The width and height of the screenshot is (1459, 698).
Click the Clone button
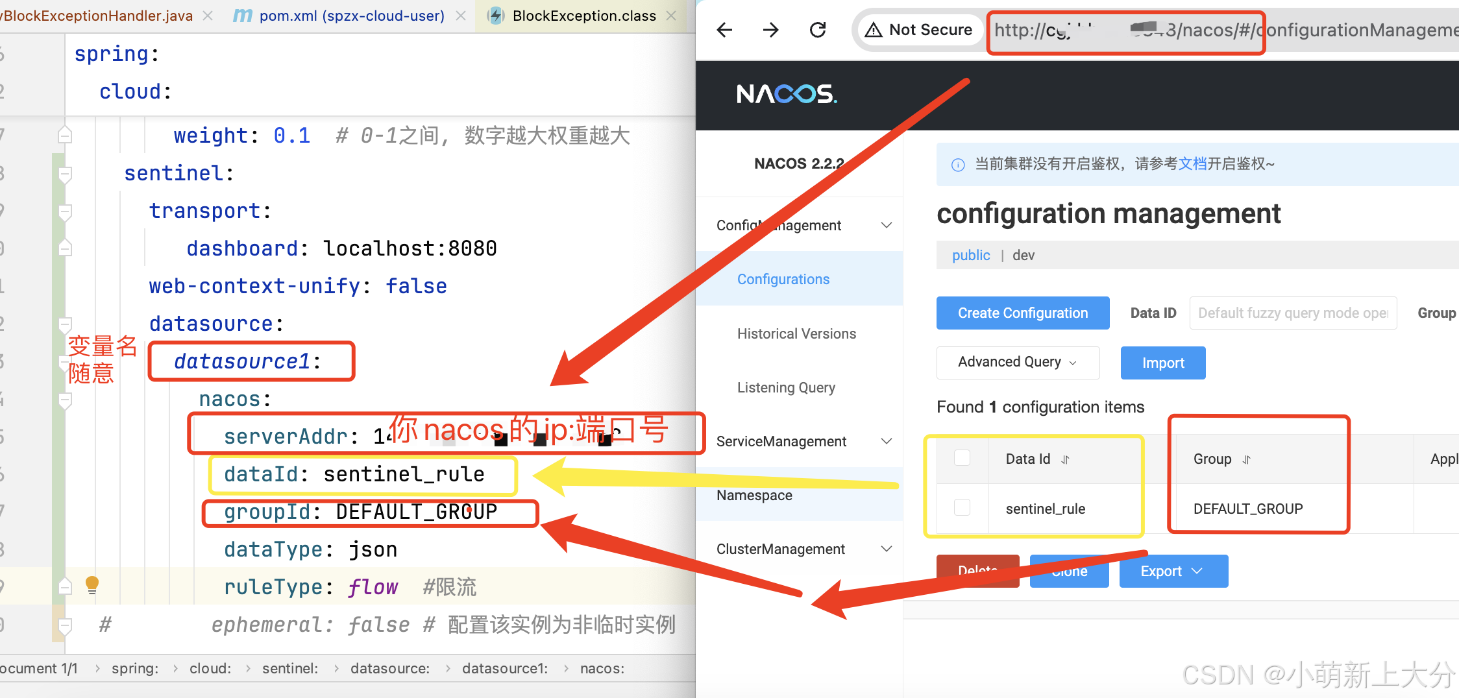tap(1069, 571)
